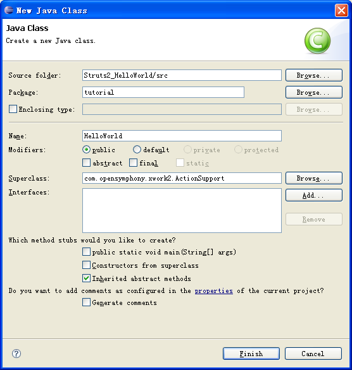Uncheck Inherited abstract methods option
Screen dimensions: 352x370
point(86,278)
